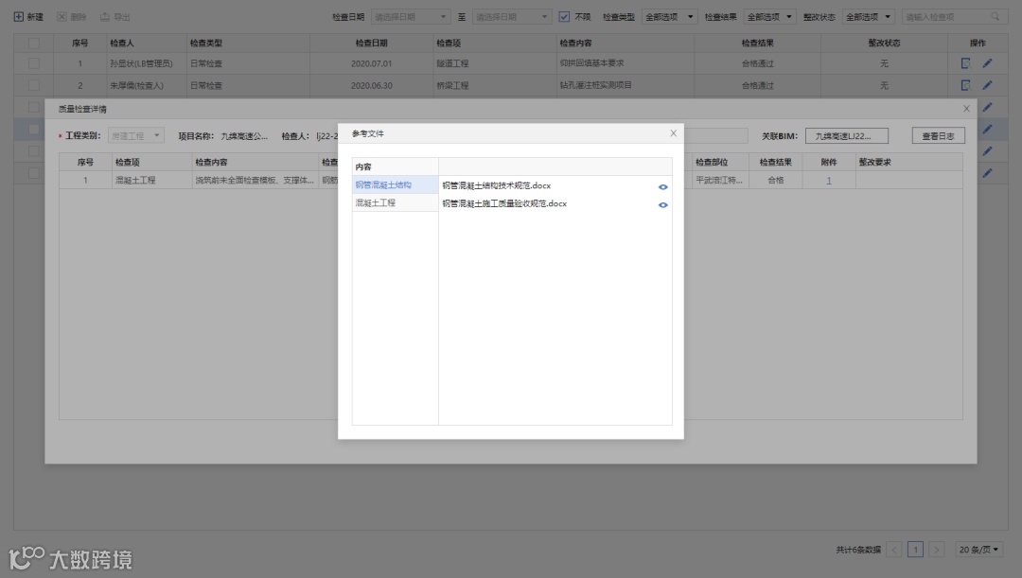Click file name 钢管混凝土结构技术规范.docx
Screen dimensions: 1022x578
(x=496, y=185)
